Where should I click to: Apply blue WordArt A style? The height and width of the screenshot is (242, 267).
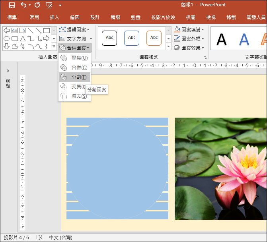244,39
